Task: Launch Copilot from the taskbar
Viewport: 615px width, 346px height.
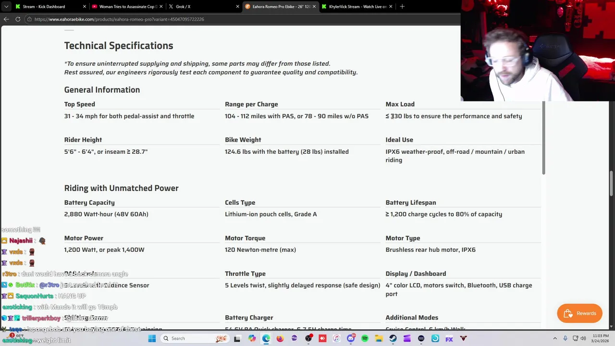Action: [252, 338]
